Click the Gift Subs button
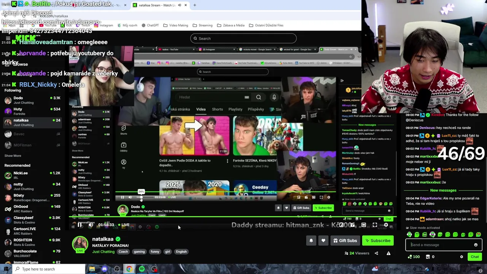Screen dimensions: 487x274 pyautogui.click(x=345, y=241)
